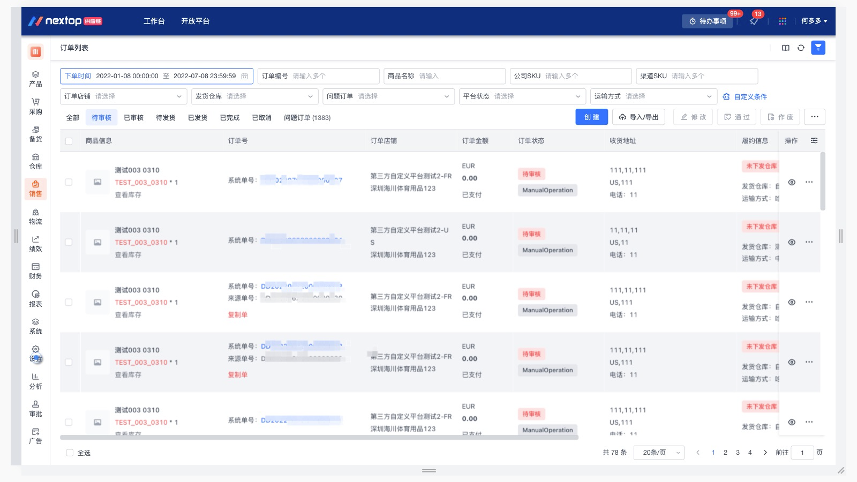Open 工作台 in top navigation
Viewport: 857px width, 482px height.
pyautogui.click(x=154, y=21)
